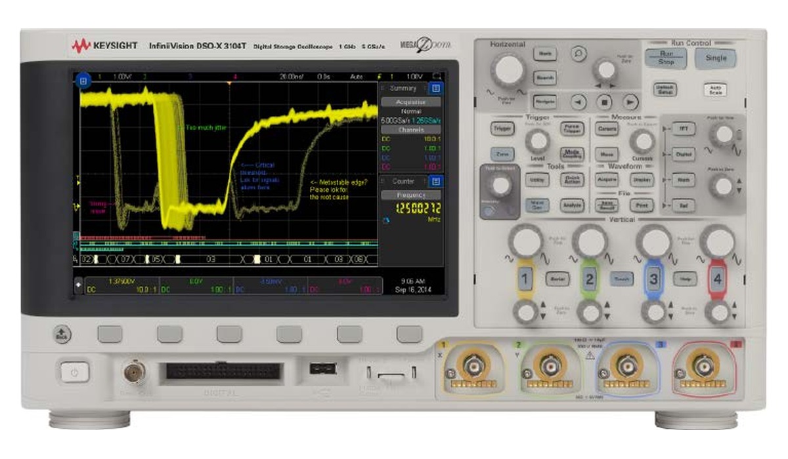The image size is (788, 459).
Task: Click the large Horizontal scale knob
Action: (508, 70)
